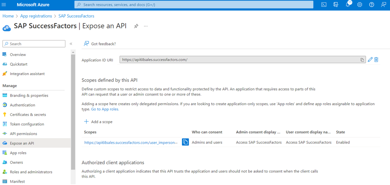Go to App registrations breadcrumb

(36, 16)
